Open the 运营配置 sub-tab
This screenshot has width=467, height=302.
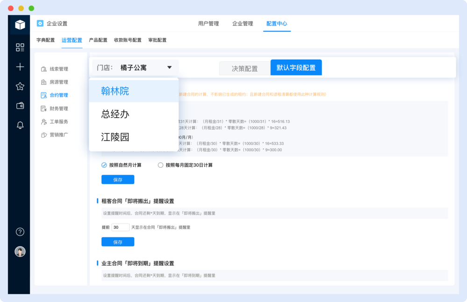click(72, 40)
